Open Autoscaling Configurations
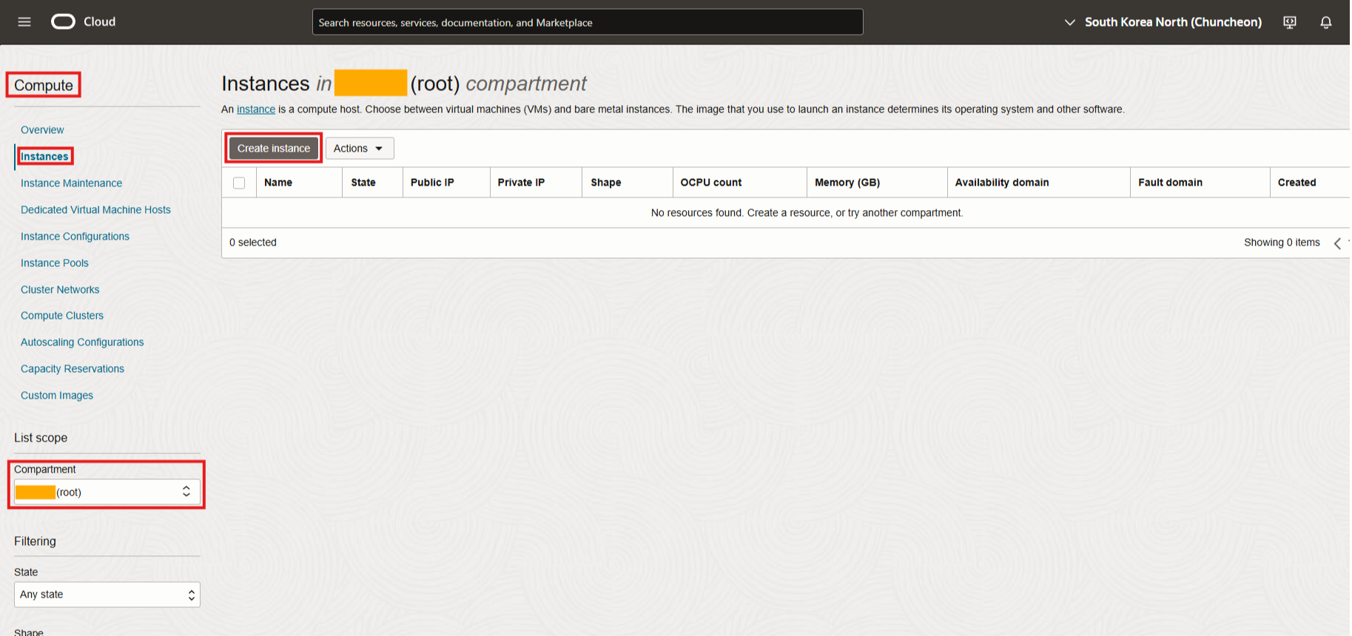Screen dimensions: 1352x636 (x=82, y=342)
